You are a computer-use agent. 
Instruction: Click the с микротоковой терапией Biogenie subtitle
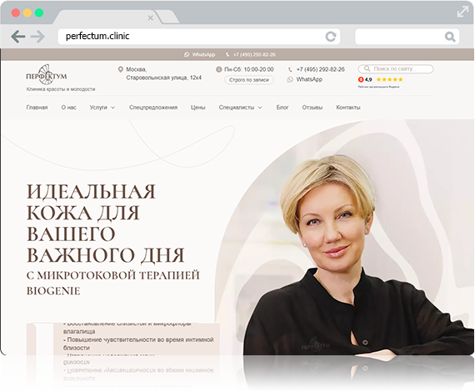113,283
